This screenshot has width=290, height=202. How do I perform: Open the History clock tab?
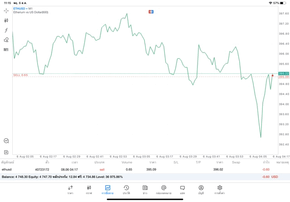tap(126, 189)
